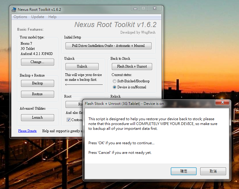Open the Please Donate link
Image resolution: width=239 pixels, height=189 pixels.
click(27, 131)
